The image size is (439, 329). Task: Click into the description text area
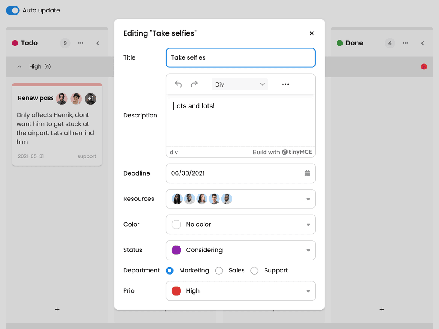(x=241, y=120)
